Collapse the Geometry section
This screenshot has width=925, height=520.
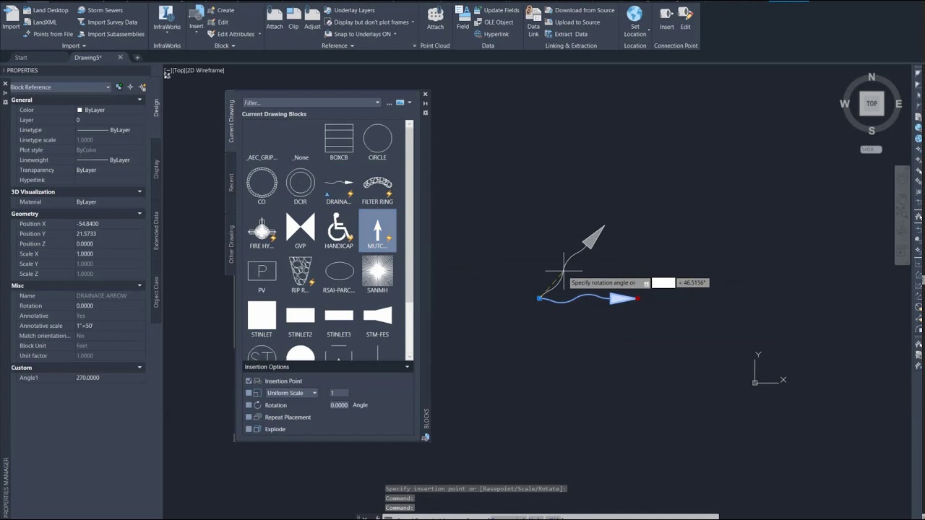coord(139,214)
